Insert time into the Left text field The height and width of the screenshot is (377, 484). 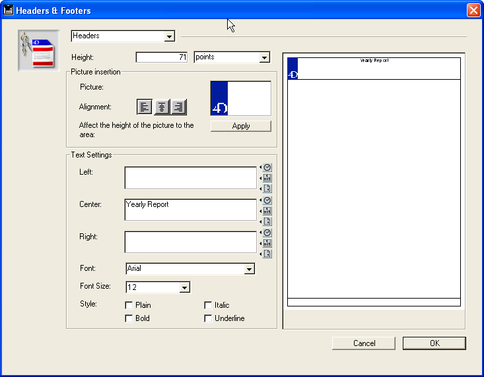coord(267,167)
